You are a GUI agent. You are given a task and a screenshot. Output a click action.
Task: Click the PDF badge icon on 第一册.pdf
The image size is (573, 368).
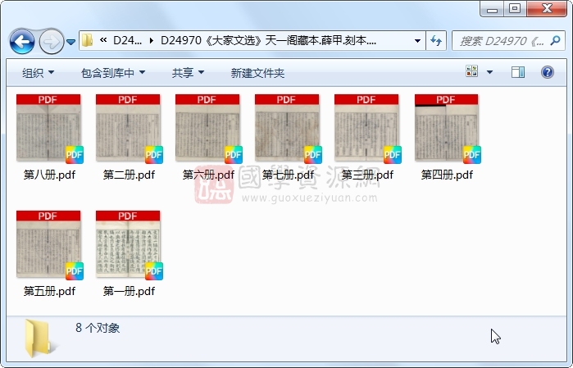coord(154,270)
